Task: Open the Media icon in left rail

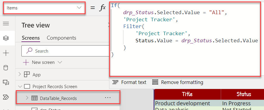Action: [6, 82]
